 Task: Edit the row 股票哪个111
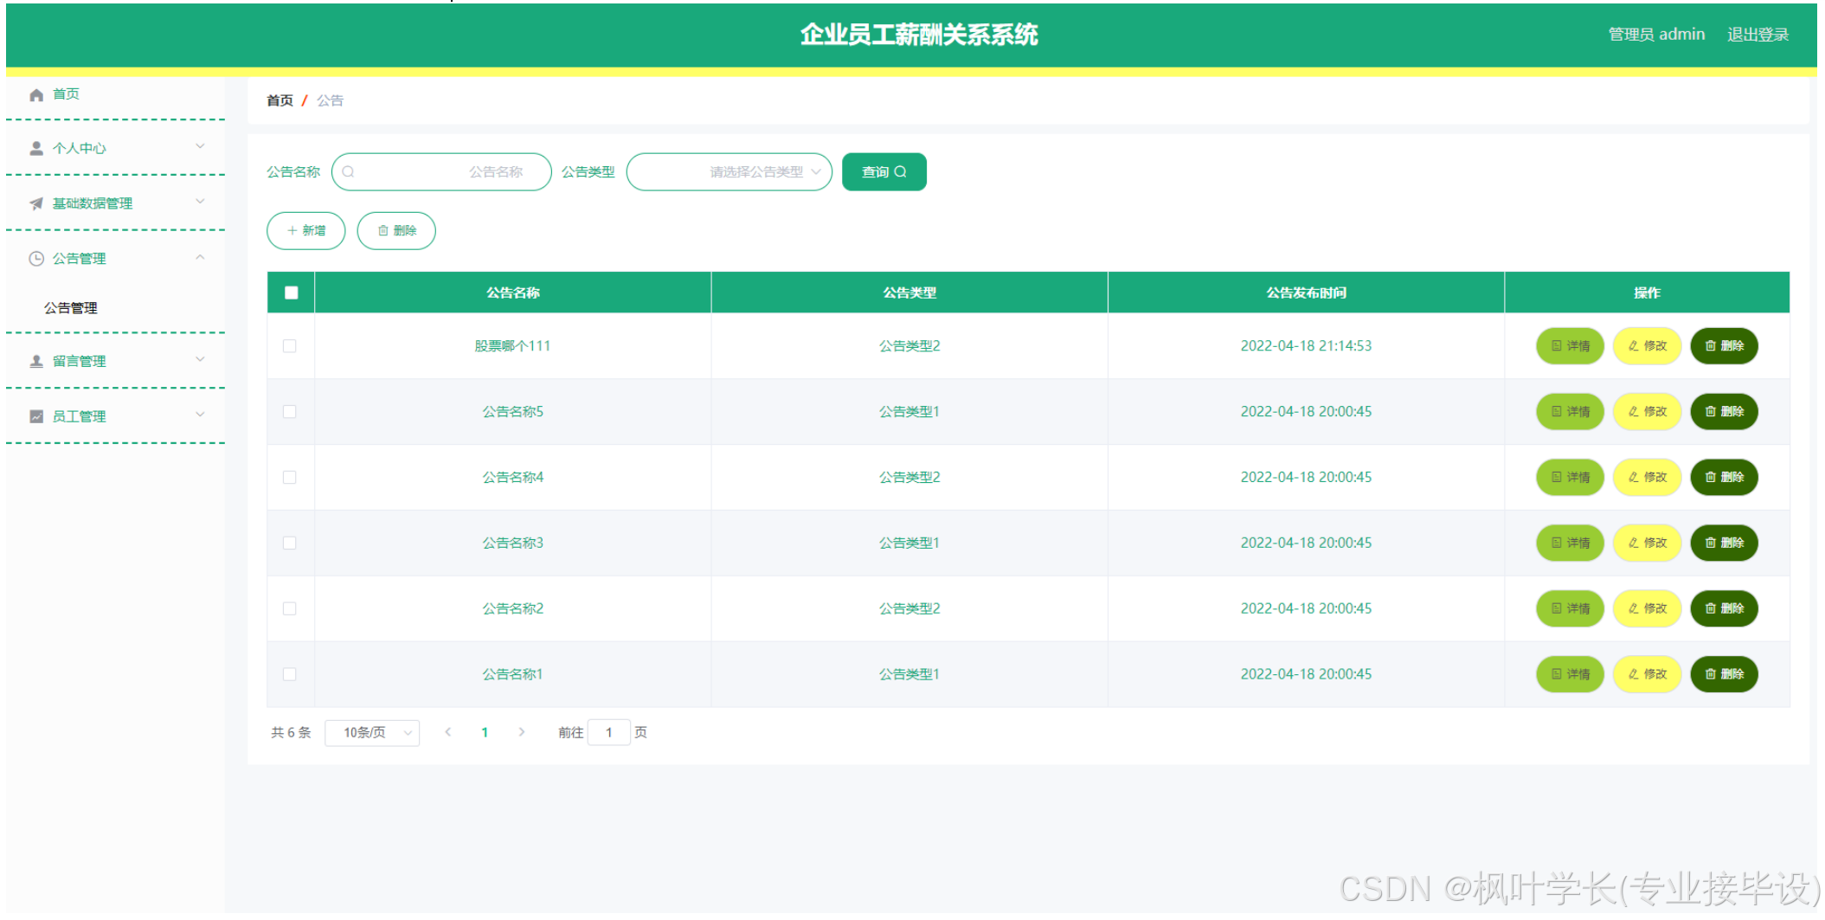[1647, 346]
